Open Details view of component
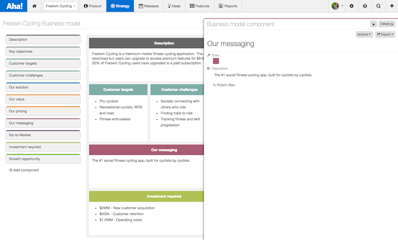The image size is (398, 240). point(386,24)
